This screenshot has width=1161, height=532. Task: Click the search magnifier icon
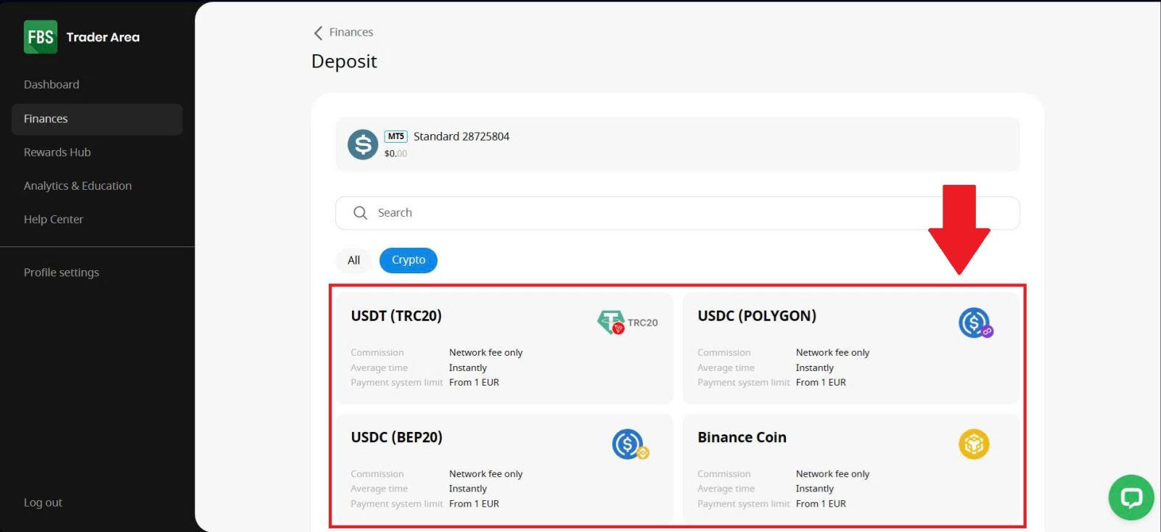point(360,213)
